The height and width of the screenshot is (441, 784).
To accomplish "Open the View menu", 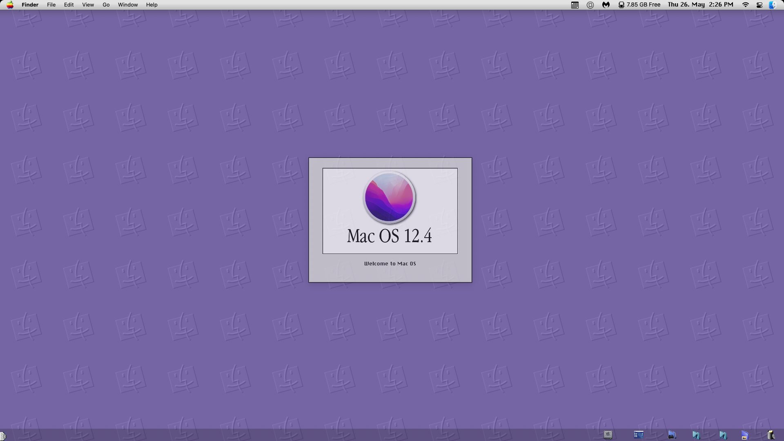I will pyautogui.click(x=88, y=5).
